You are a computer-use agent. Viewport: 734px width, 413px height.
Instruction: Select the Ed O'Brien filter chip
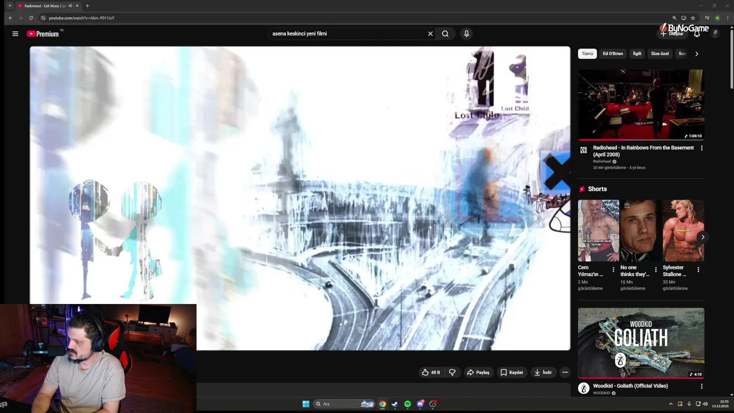click(x=612, y=54)
